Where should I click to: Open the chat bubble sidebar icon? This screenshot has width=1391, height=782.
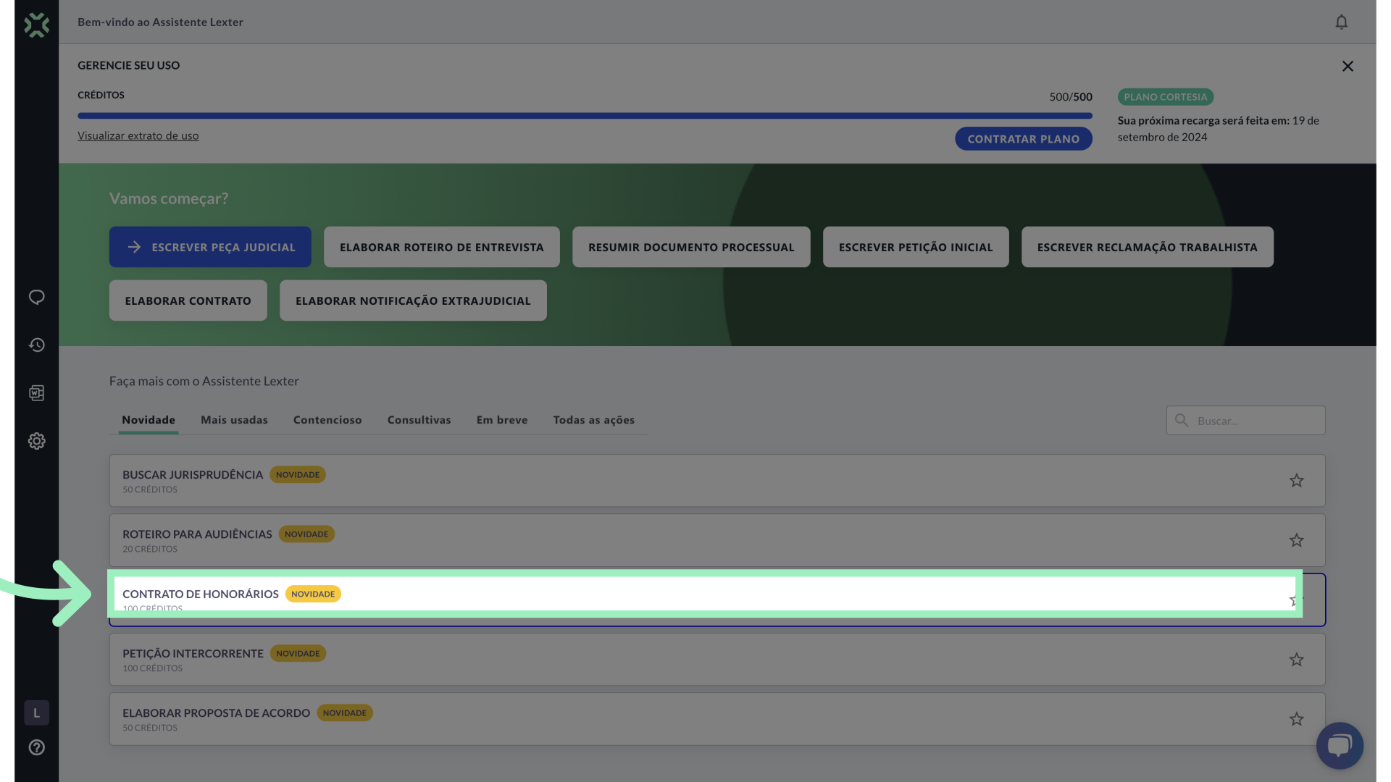coord(36,298)
